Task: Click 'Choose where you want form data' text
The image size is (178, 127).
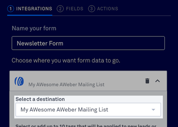Action: coord(66,60)
